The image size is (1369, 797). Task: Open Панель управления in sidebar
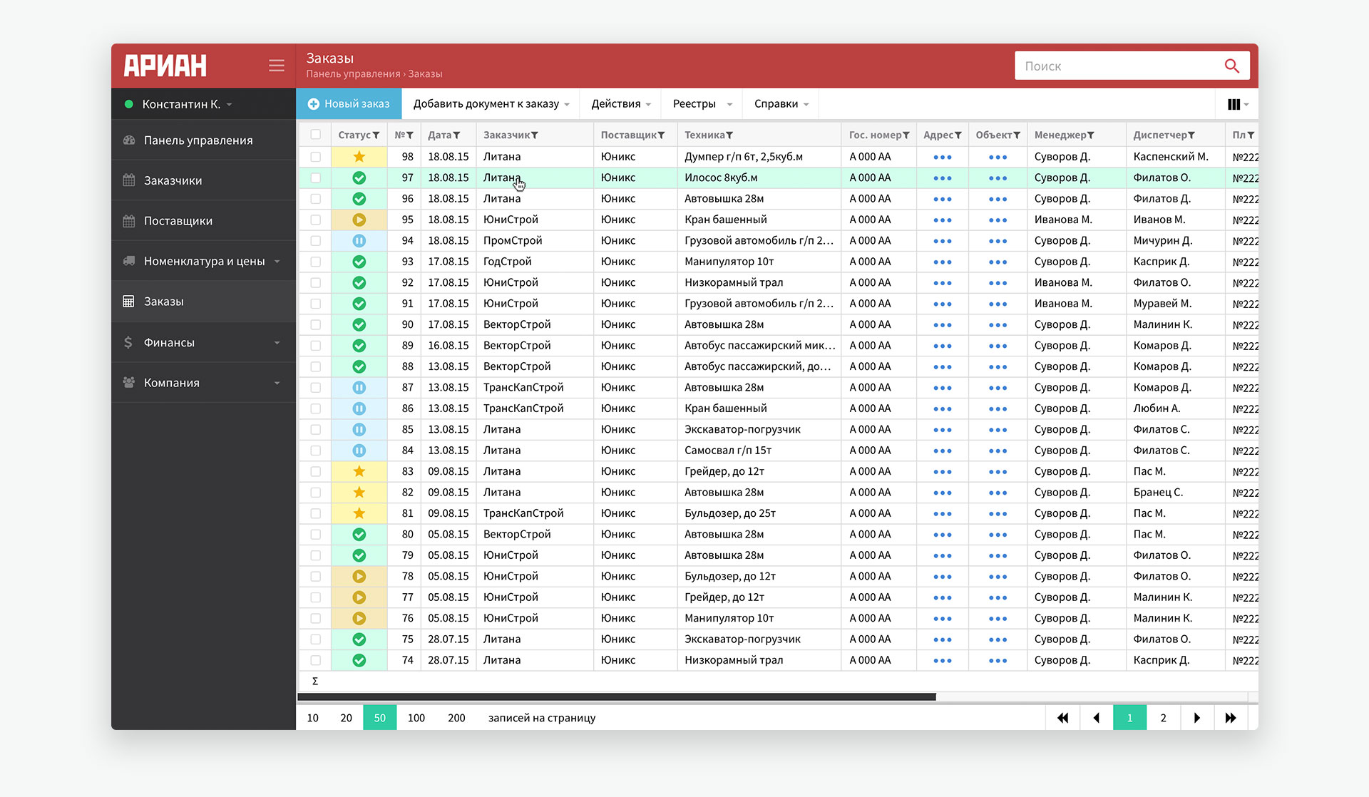[203, 140]
